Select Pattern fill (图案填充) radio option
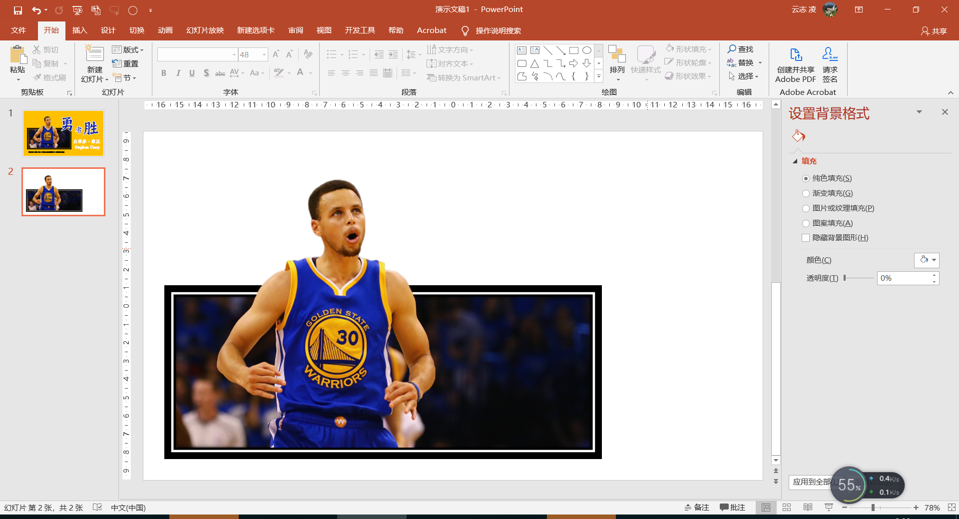Image resolution: width=959 pixels, height=519 pixels. click(x=806, y=223)
